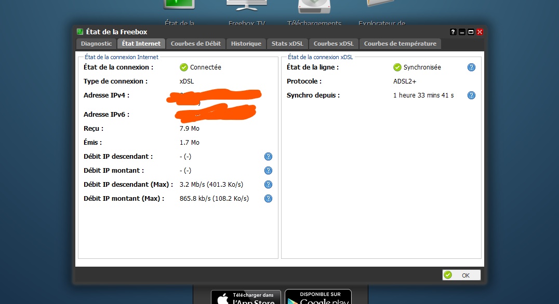
Task: Click the ADSL2+ protocol value
Action: (x=405, y=81)
